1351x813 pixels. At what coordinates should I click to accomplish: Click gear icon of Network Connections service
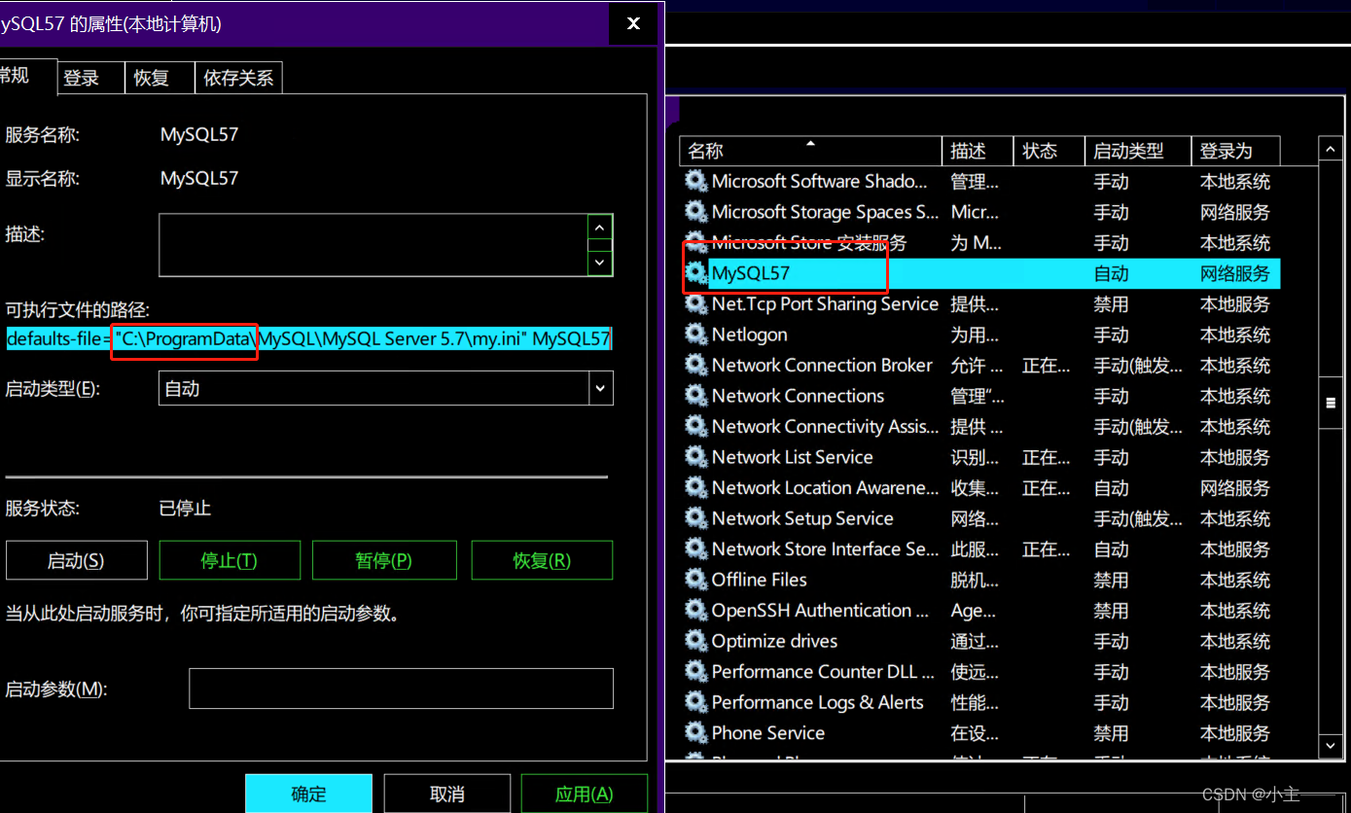click(x=695, y=396)
